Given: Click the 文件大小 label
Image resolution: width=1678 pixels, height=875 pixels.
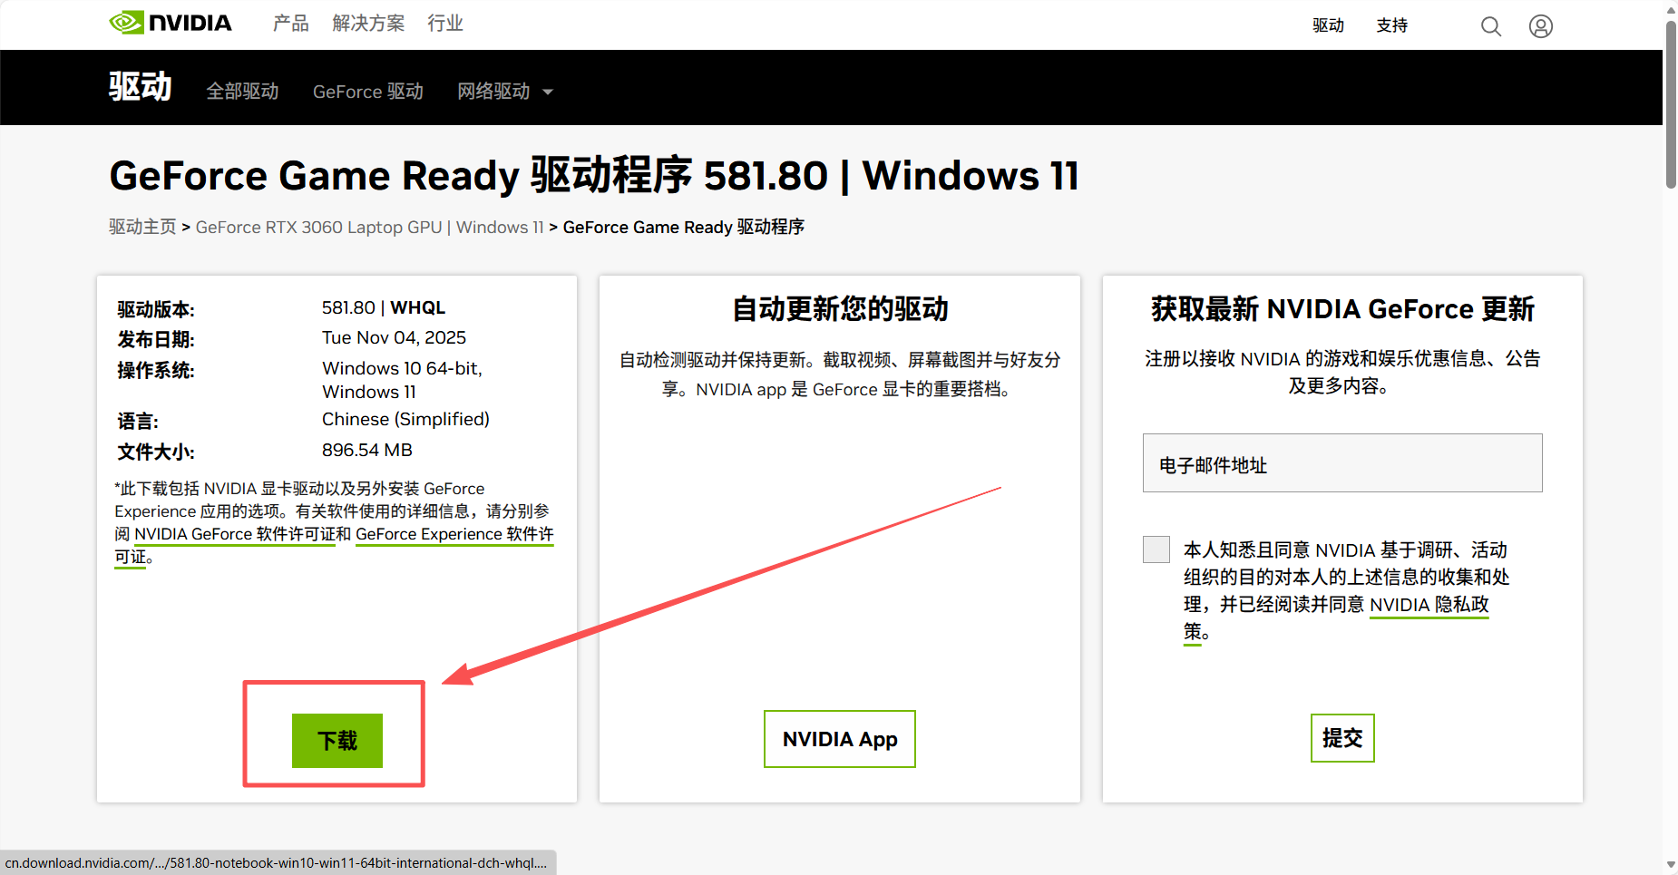Looking at the screenshot, I should click(156, 452).
